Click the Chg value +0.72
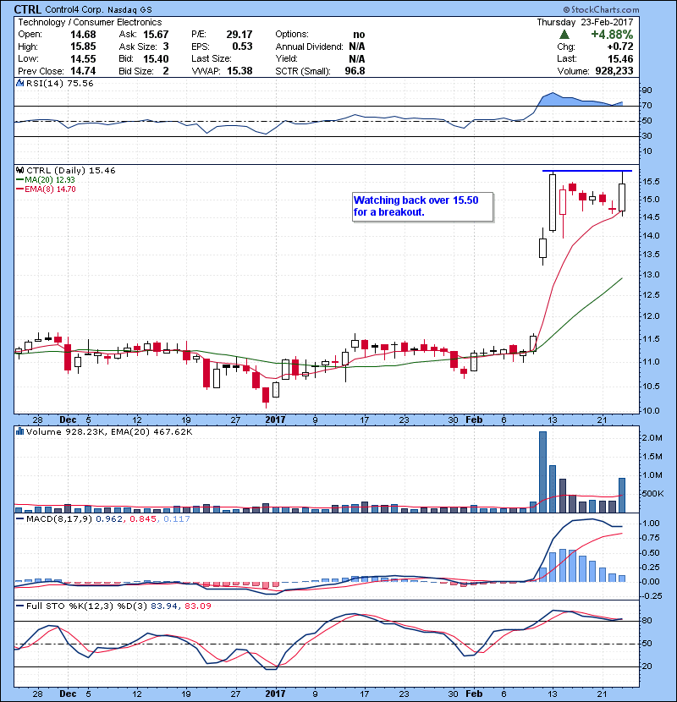The height and width of the screenshot is (702, 677). (x=620, y=47)
